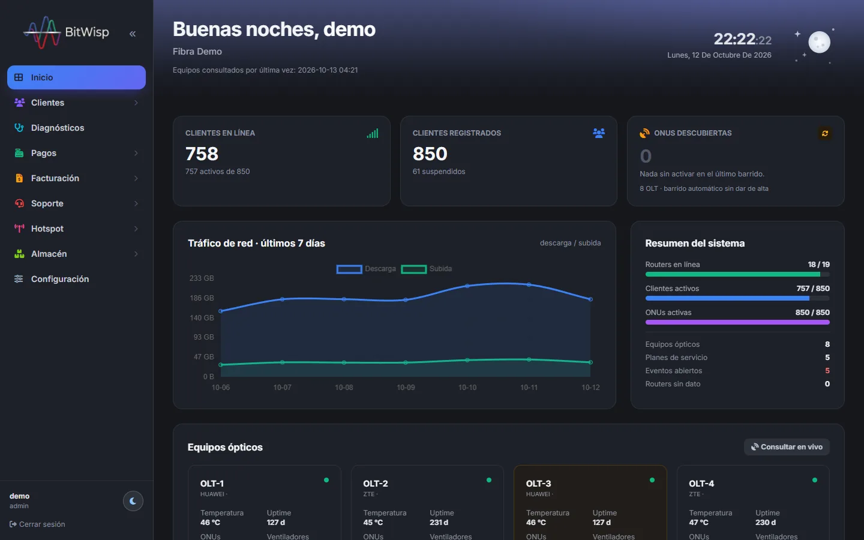Open the Inicio menu item
This screenshot has height=540, width=864.
click(76, 77)
